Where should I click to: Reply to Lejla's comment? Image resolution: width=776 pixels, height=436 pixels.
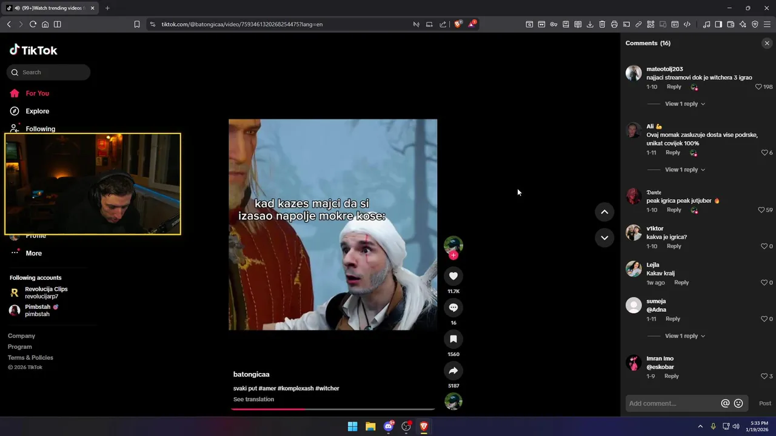point(681,282)
